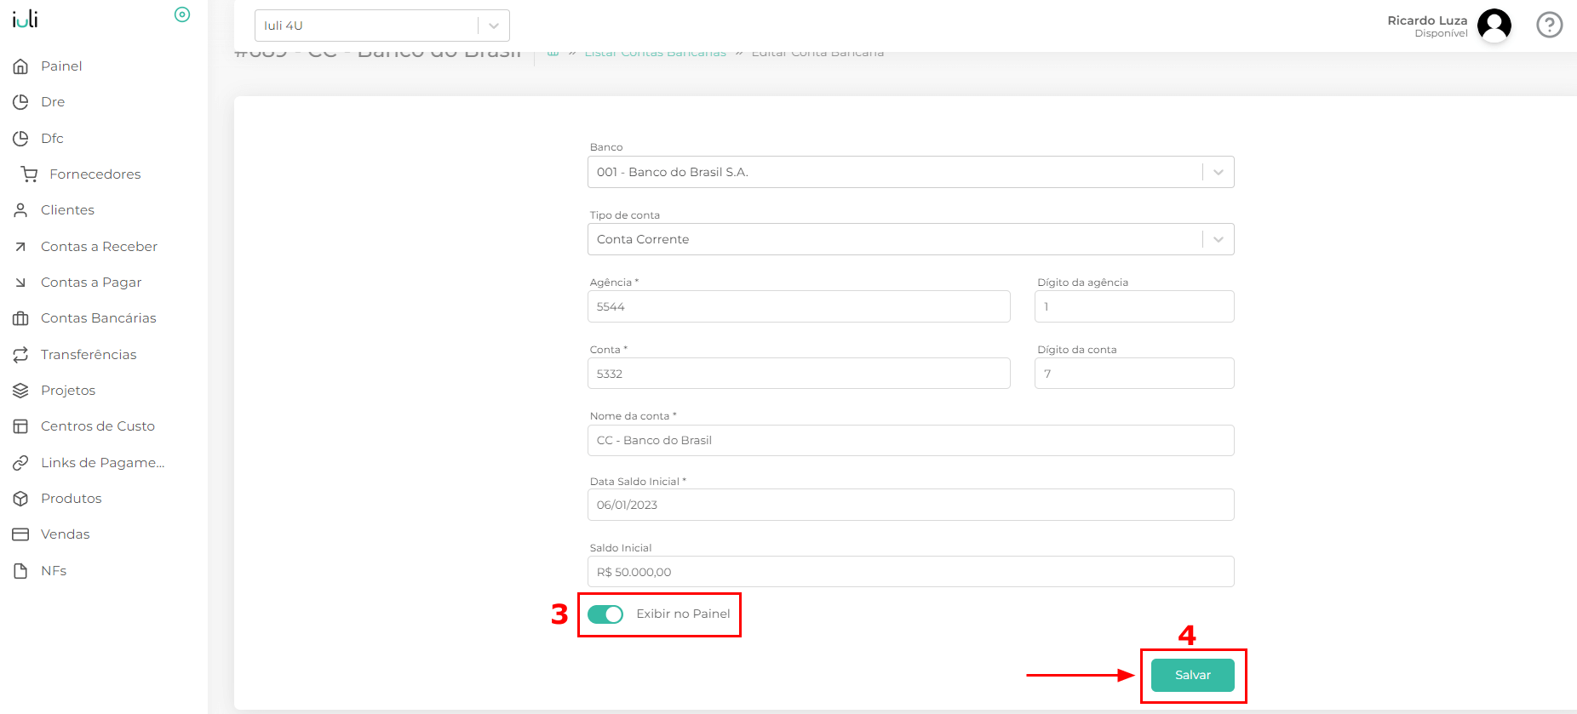The image size is (1577, 714).
Task: Click the Saldo Inicial input field
Action: tap(910, 572)
